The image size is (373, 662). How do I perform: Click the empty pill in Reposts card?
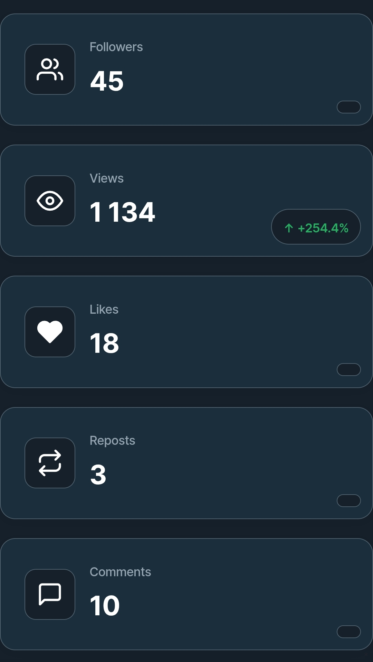point(348,500)
